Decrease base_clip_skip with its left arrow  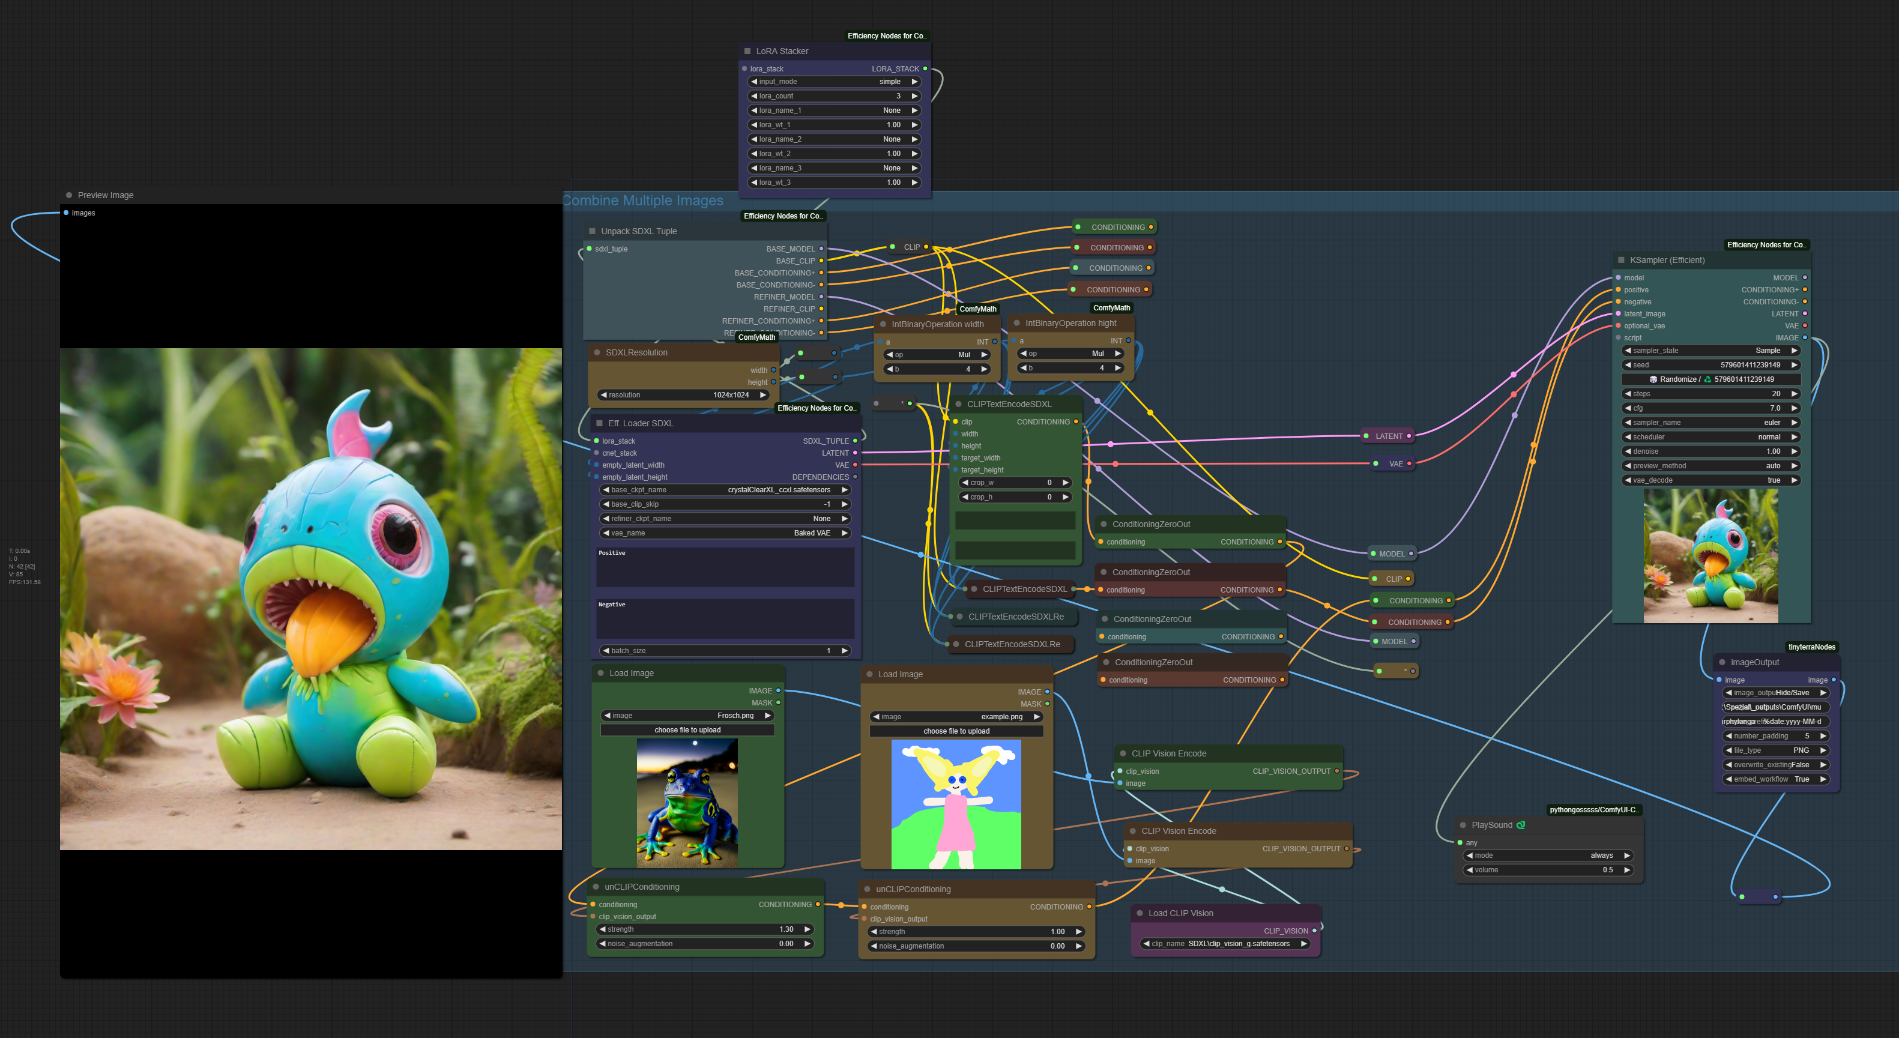click(606, 504)
